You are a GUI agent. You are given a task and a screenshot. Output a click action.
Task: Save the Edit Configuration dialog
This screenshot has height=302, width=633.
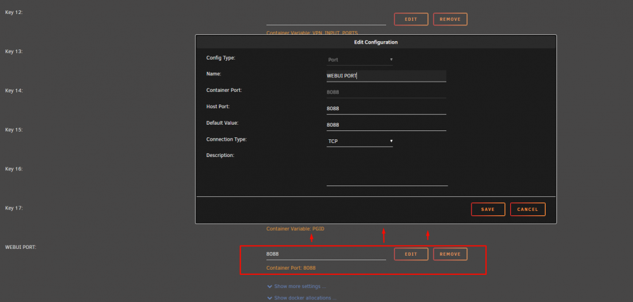tap(487, 209)
